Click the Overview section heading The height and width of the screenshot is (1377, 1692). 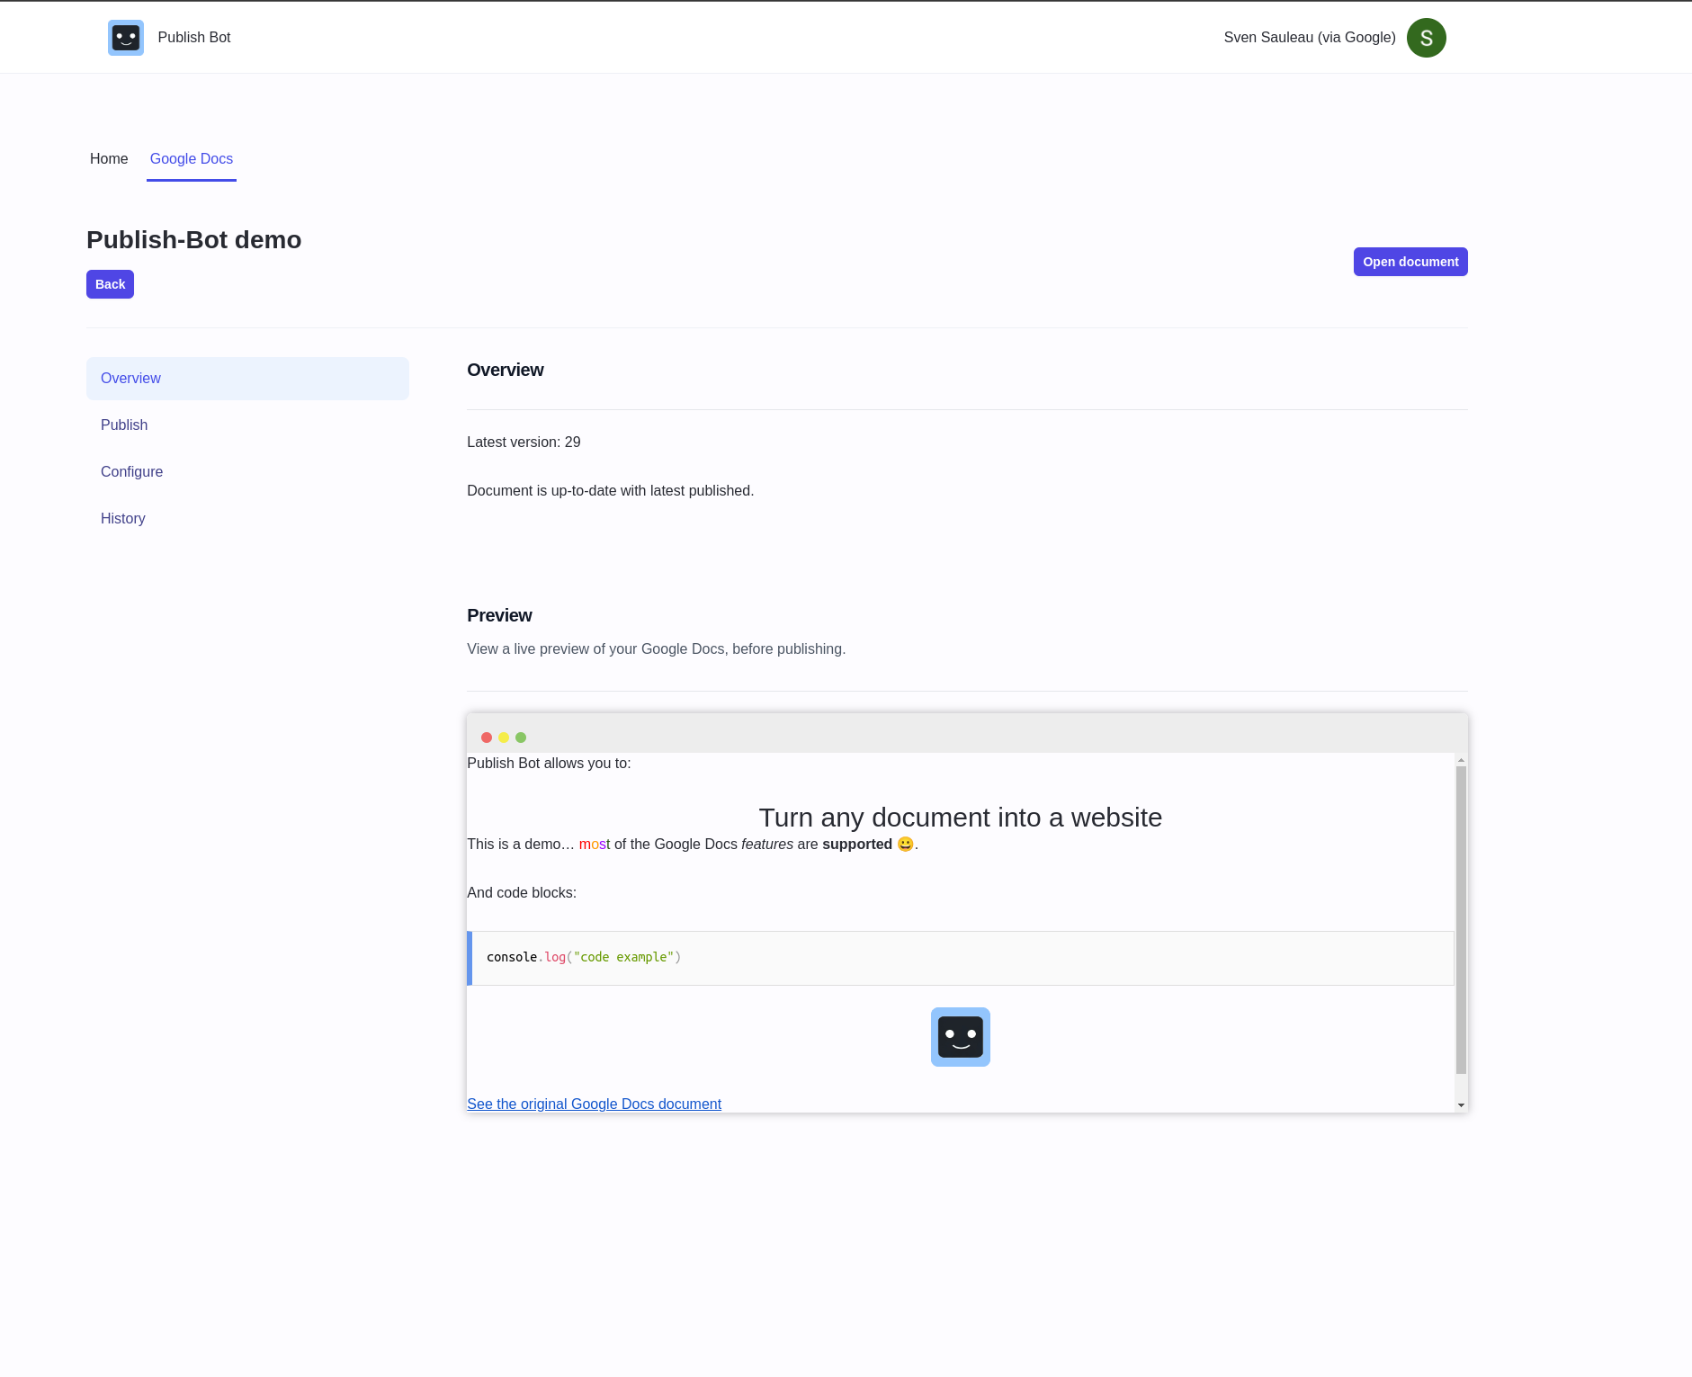pos(506,370)
